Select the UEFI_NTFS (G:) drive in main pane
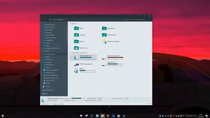Viewport: 210px width, 118px height. click(x=113, y=64)
